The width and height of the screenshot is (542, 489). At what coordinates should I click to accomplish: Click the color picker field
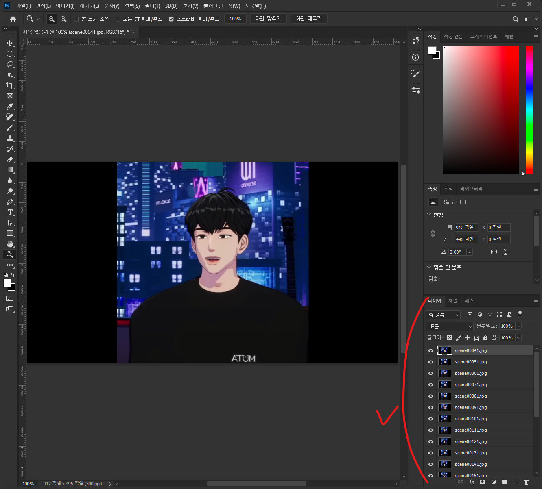click(x=481, y=110)
